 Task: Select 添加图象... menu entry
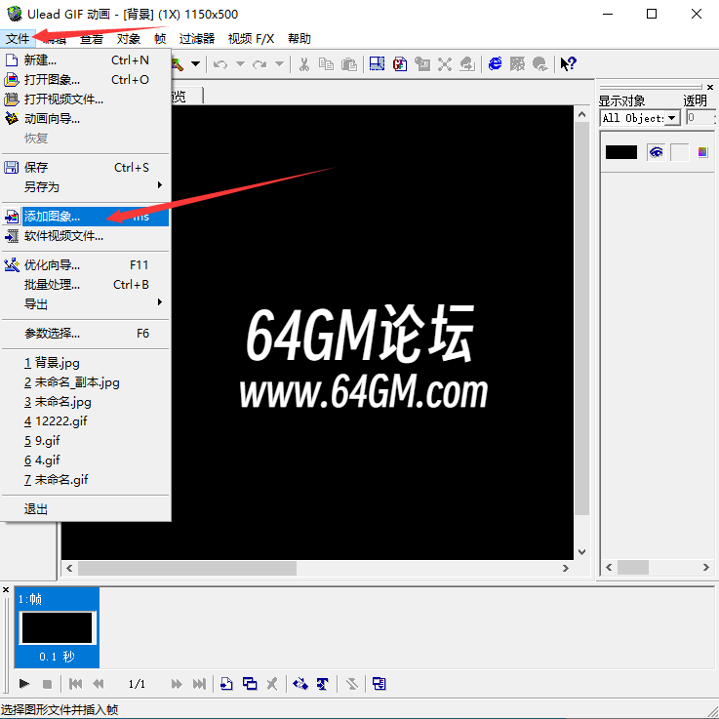point(86,216)
